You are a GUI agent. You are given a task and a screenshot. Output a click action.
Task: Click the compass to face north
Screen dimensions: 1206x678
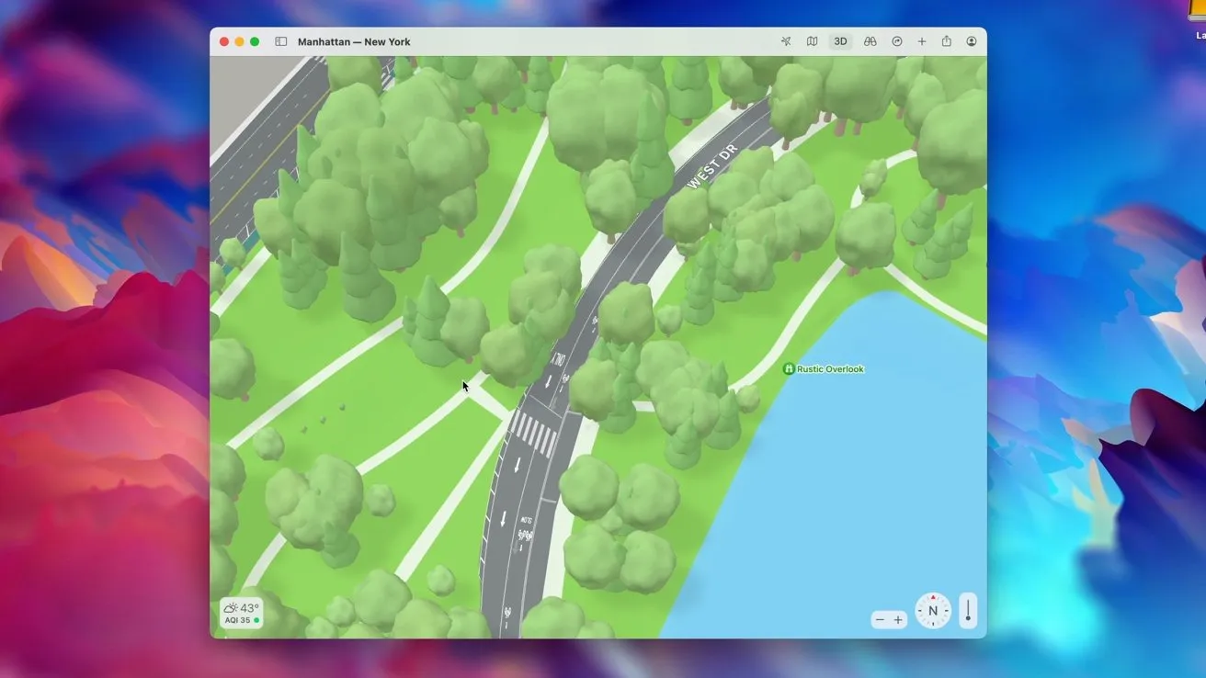tap(933, 611)
